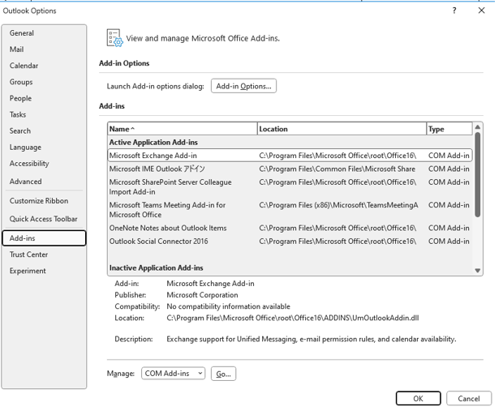Select the Microsoft IME Outlook add-in row

290,169
